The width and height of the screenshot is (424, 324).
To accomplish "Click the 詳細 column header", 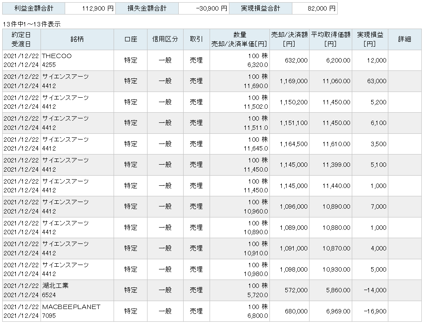I will click(x=405, y=39).
